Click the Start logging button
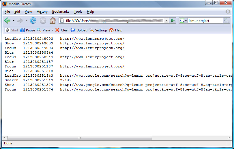Viewport: 234px width, 149px height. tap(12, 30)
